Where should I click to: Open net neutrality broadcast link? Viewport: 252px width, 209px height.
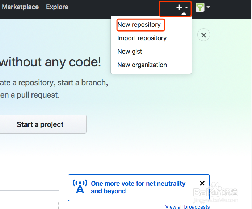(x=138, y=187)
